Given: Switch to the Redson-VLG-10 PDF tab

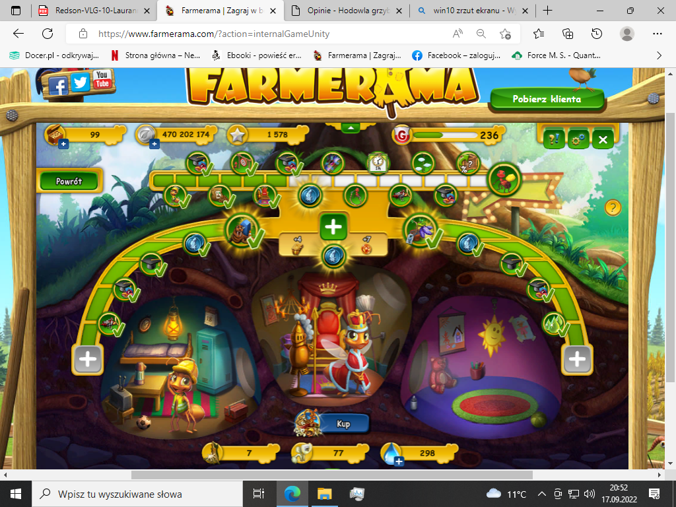Looking at the screenshot, I should [x=95, y=11].
